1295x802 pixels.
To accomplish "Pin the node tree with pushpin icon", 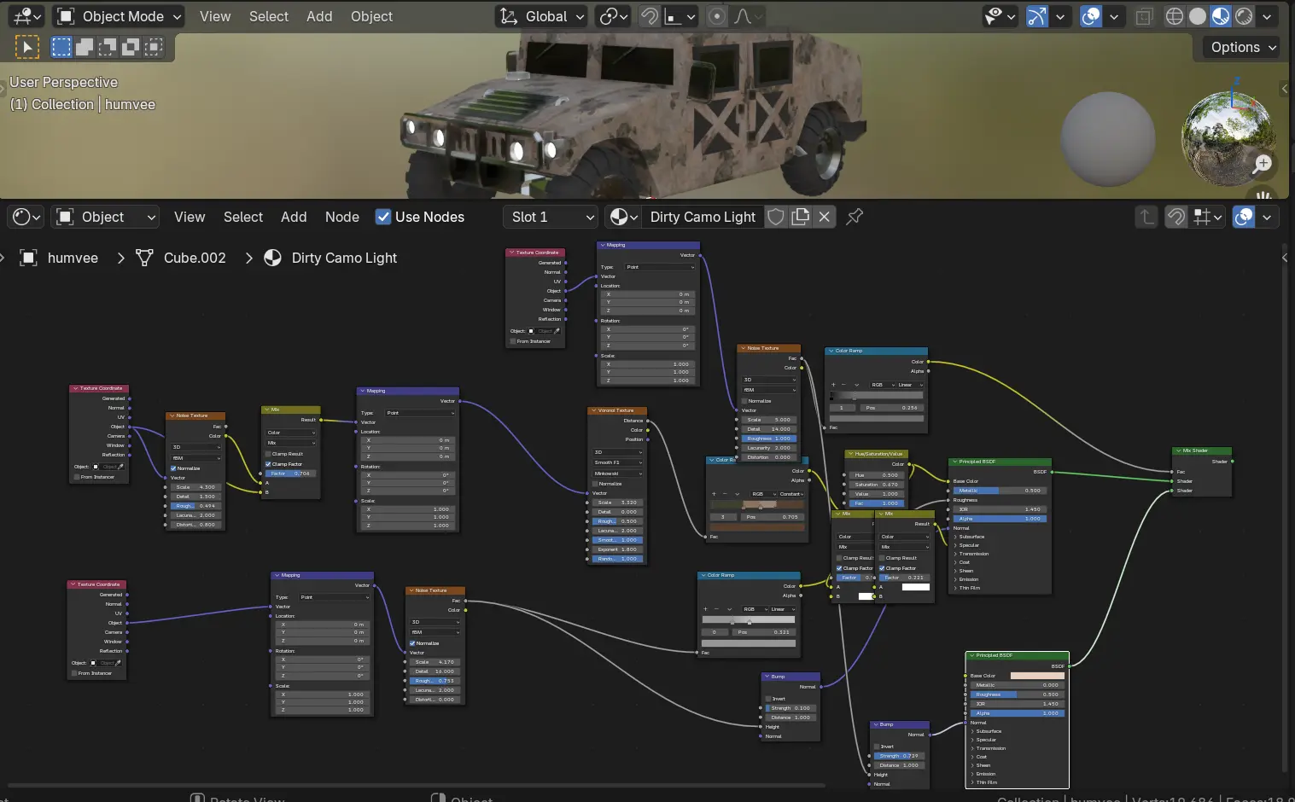I will coord(855,217).
